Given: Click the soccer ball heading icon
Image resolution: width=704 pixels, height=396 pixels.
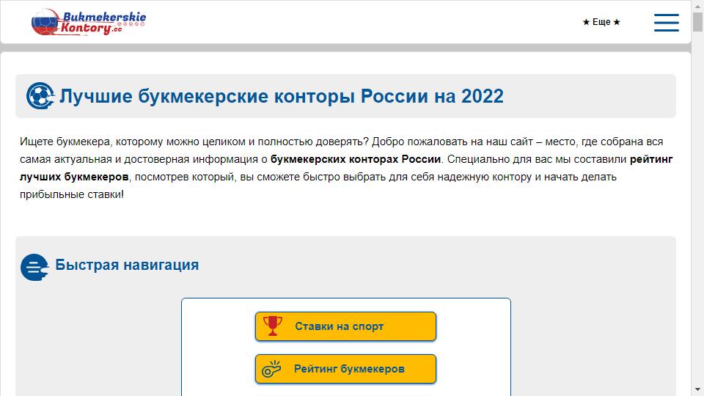Looking at the screenshot, I should point(40,96).
